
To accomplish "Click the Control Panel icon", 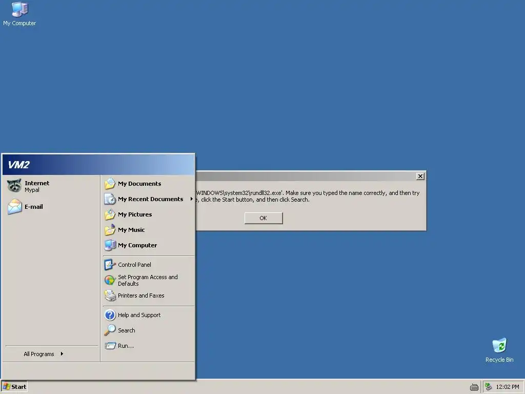I will [110, 265].
